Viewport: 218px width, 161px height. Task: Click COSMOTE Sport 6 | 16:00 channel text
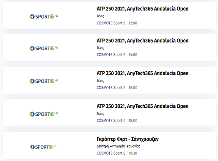click(117, 88)
